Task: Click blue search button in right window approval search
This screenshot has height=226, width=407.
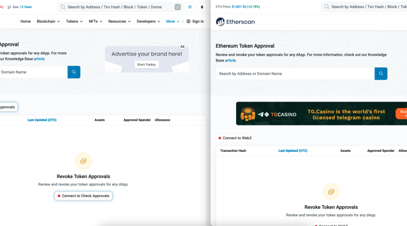Action: tap(381, 74)
